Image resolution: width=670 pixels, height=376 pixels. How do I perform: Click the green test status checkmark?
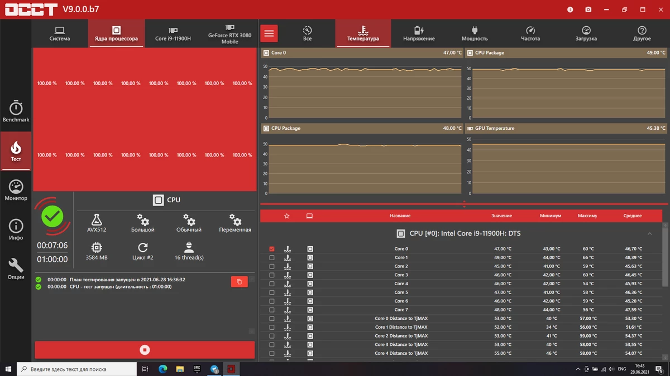[52, 216]
